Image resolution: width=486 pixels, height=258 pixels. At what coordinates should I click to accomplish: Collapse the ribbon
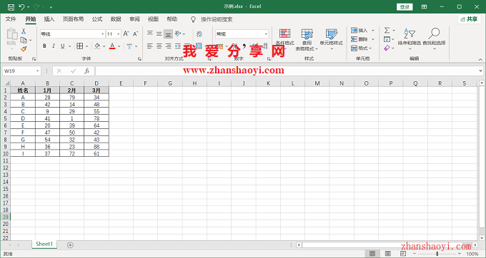point(480,59)
